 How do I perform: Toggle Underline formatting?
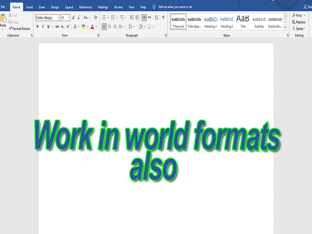click(x=48, y=27)
